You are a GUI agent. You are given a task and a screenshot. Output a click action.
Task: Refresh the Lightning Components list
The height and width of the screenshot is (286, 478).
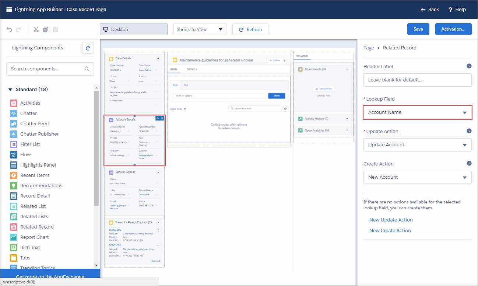click(88, 48)
